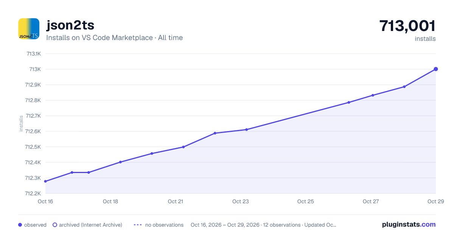Click the vertical 'installs' axis title
Image resolution: width=454 pixels, height=238 pixels.
[x=21, y=124]
